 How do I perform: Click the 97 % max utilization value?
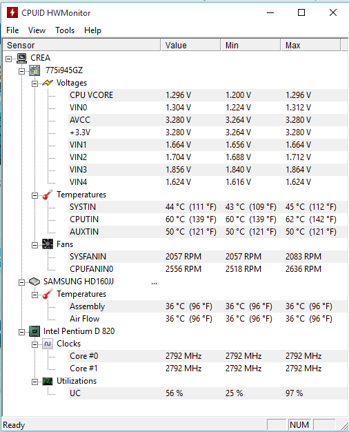294,393
